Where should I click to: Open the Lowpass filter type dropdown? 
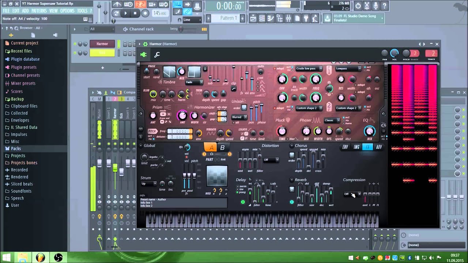pos(348,68)
